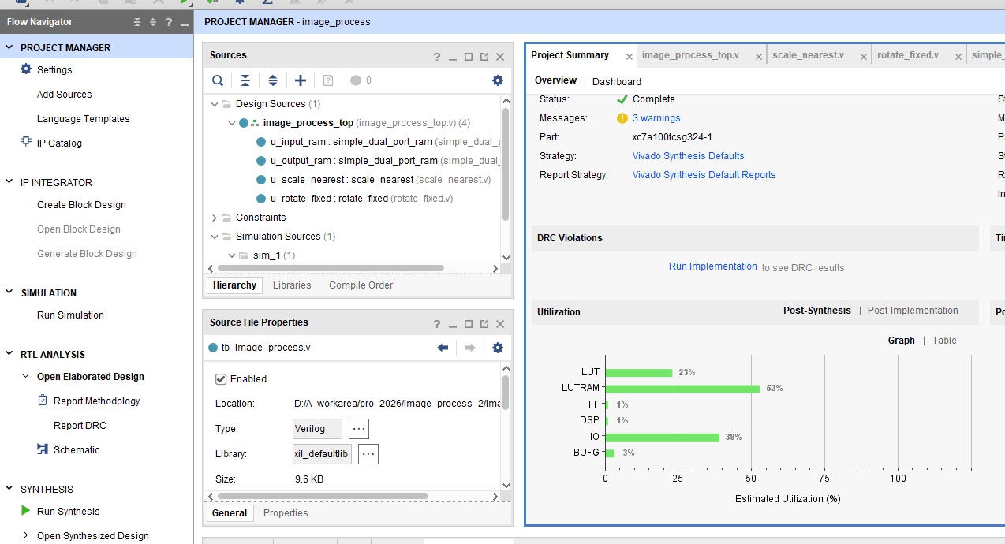Maximize the Source File Properties panel
1005x544 pixels.
[x=469, y=323]
